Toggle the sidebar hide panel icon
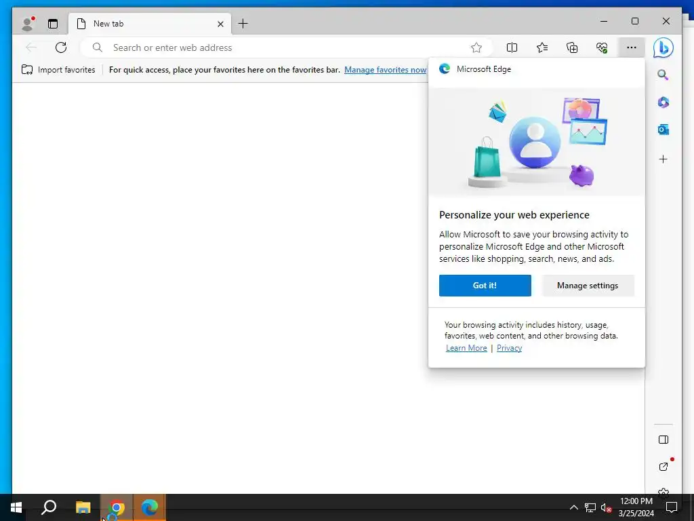 (664, 440)
